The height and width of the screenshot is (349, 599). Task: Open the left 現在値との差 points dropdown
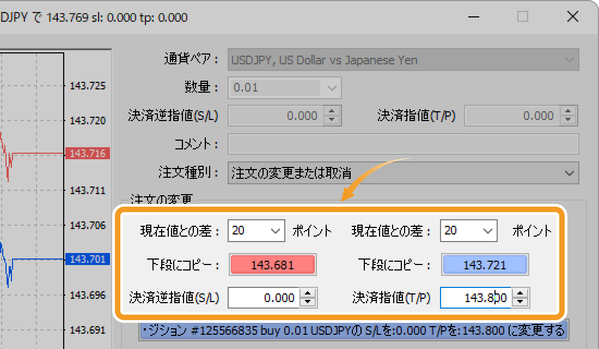[x=256, y=230]
